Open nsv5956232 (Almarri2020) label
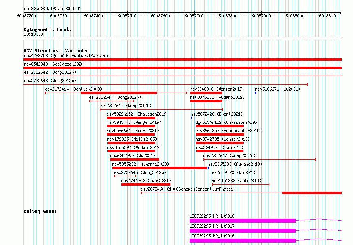Screen dimensions: 353x245 pos(140,164)
